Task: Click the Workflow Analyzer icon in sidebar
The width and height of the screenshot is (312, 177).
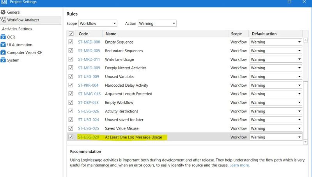Action: point(3,20)
